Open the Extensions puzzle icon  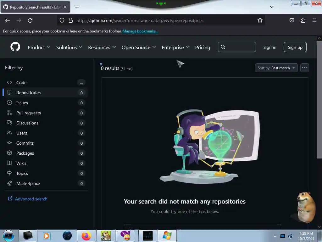[x=303, y=20]
